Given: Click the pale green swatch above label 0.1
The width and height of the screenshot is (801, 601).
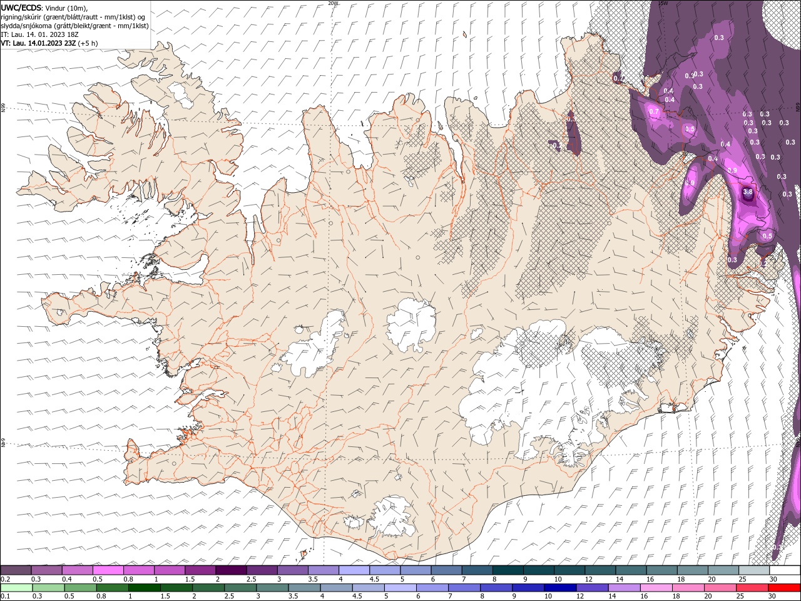Looking at the screenshot, I should coord(16,588).
